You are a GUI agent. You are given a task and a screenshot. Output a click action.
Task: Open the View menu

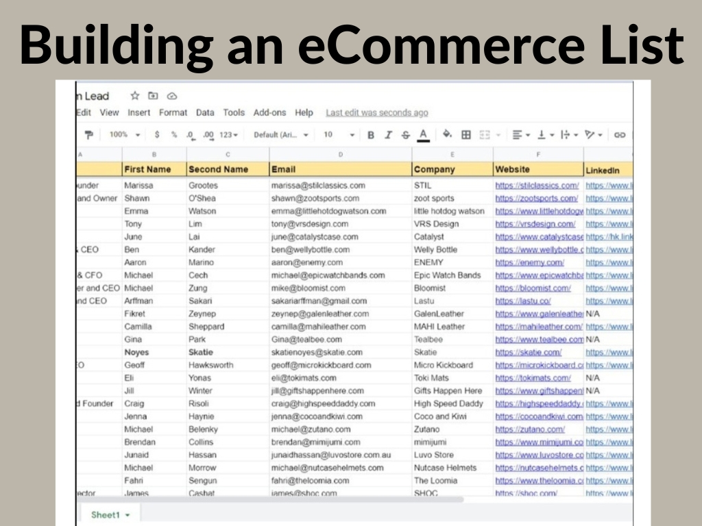109,113
